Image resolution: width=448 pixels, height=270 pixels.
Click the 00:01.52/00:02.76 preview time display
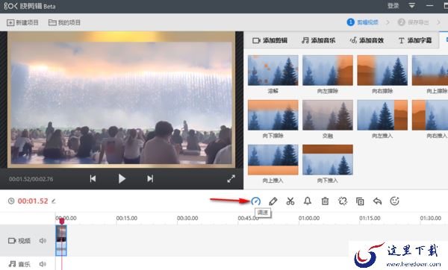[31, 179]
